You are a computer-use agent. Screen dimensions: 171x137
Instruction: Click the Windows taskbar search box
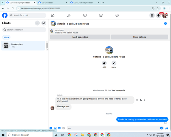pyautogui.click(x=30, y=135)
